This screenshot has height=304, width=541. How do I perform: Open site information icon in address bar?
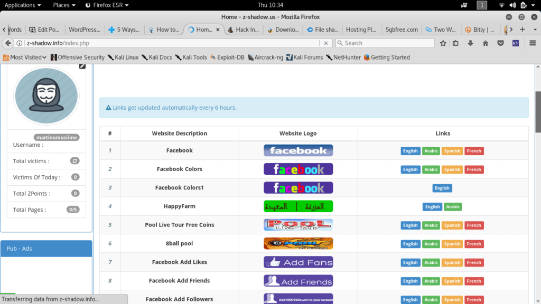click(x=20, y=43)
